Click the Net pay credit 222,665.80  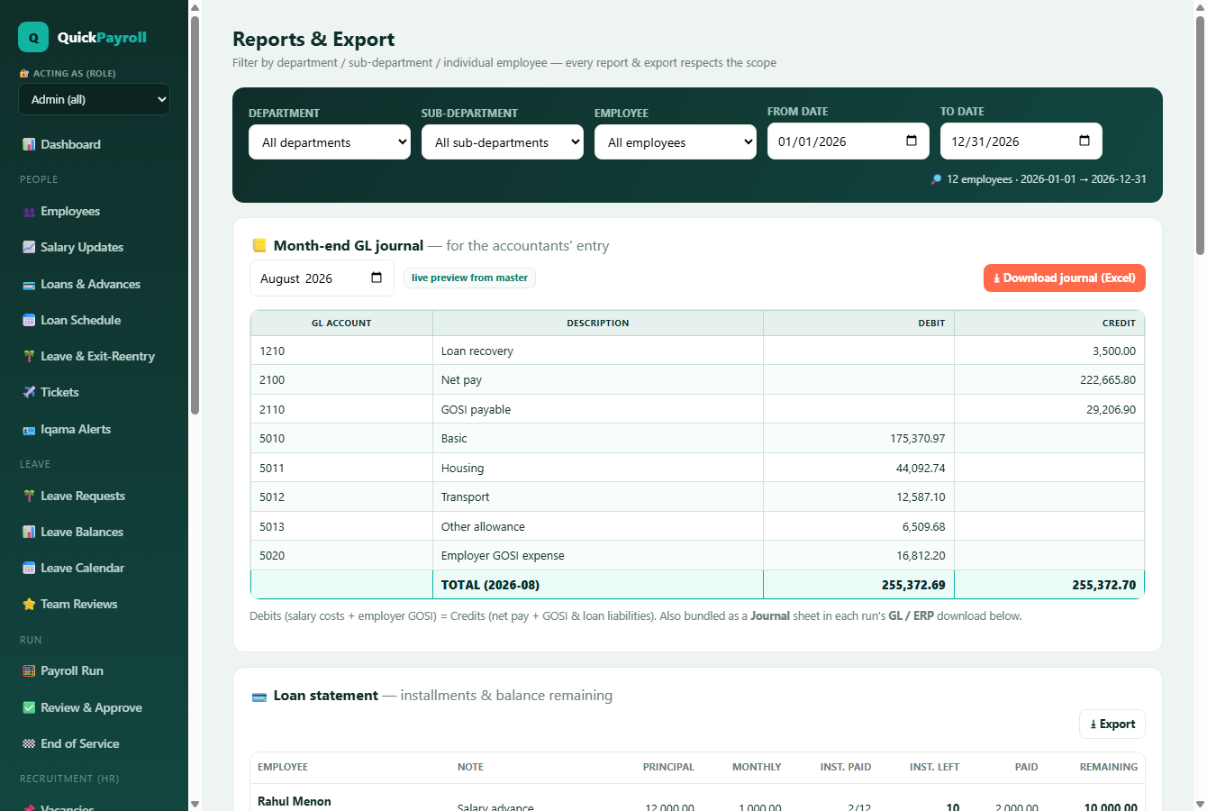[1108, 380]
